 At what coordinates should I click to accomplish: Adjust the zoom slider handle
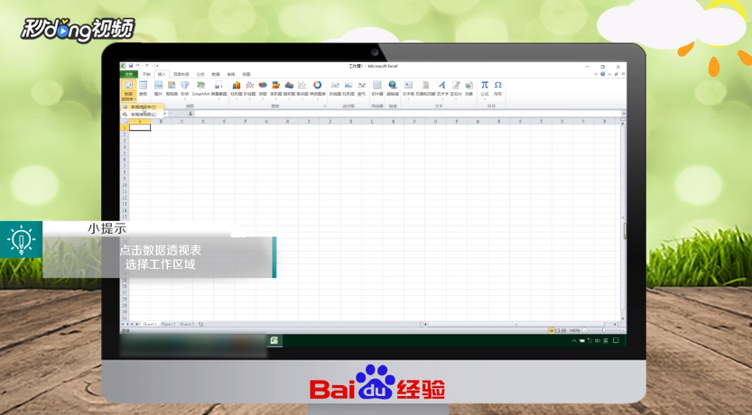click(x=604, y=331)
